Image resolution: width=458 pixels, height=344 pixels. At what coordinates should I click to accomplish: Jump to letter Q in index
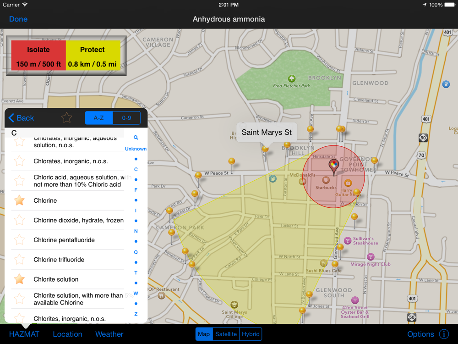(x=136, y=252)
